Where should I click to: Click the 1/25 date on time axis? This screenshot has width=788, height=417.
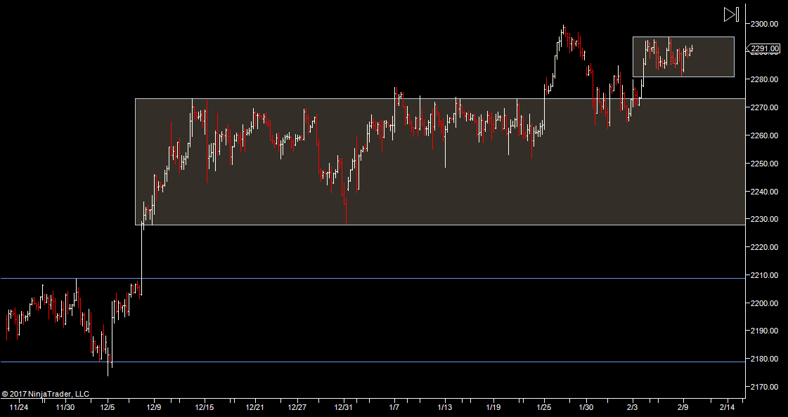(545, 407)
